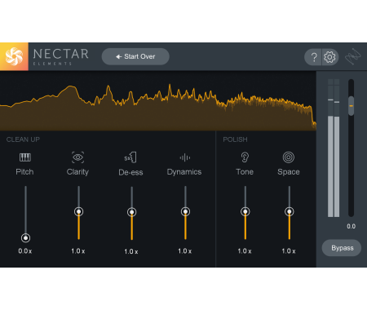
Task: Click the Dynamics value 1.0x
Action: coord(184,251)
